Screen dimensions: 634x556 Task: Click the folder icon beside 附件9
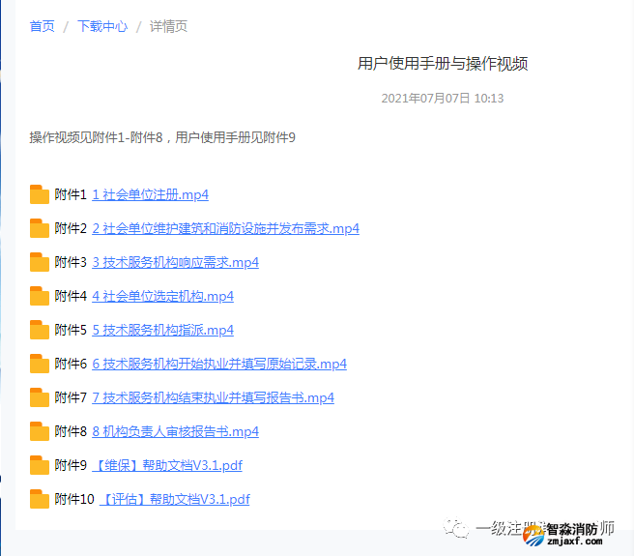point(40,465)
